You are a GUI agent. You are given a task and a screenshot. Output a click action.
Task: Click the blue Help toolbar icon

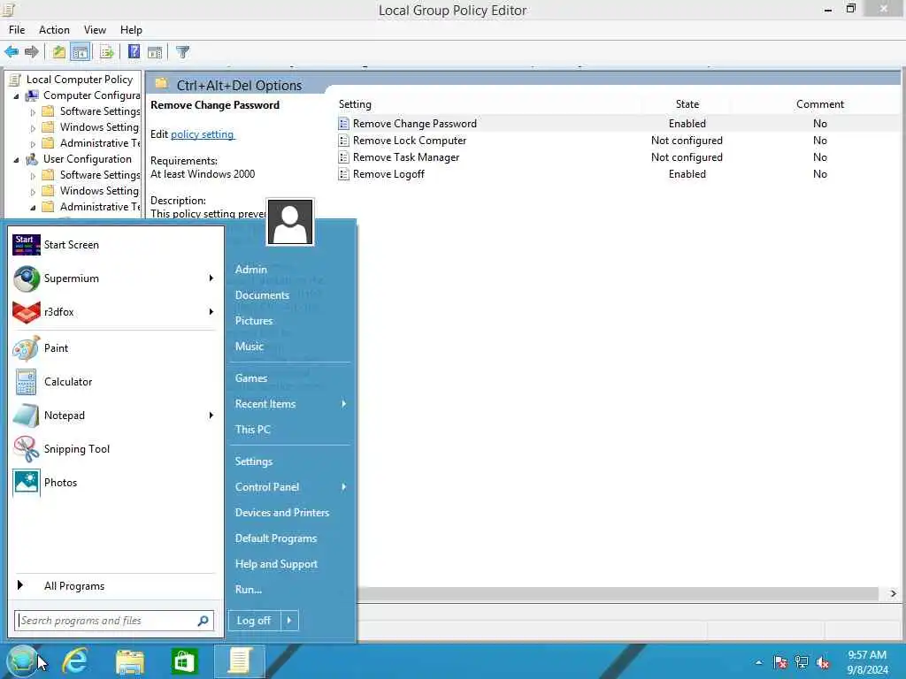coord(134,52)
